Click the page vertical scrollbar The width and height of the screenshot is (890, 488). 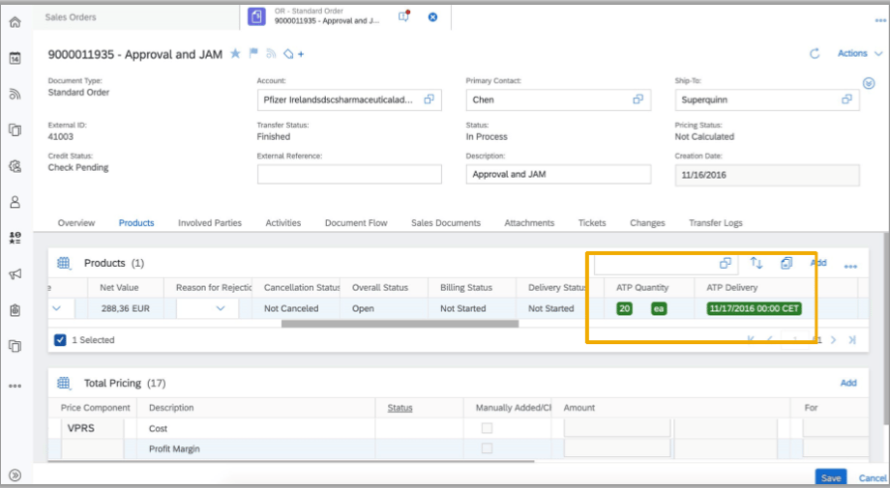tap(886, 329)
